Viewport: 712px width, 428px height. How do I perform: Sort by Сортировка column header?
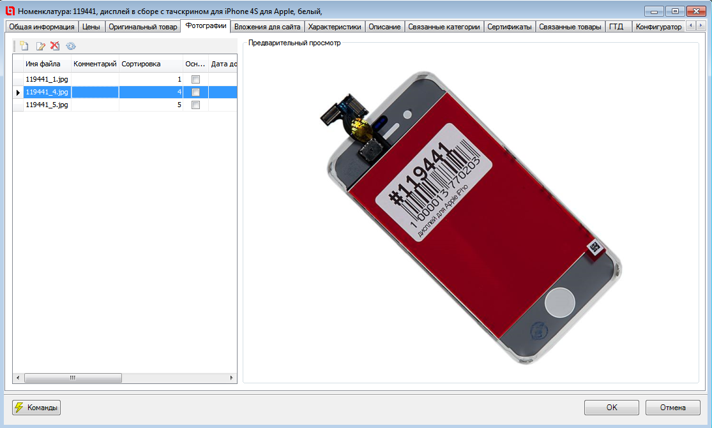point(151,64)
